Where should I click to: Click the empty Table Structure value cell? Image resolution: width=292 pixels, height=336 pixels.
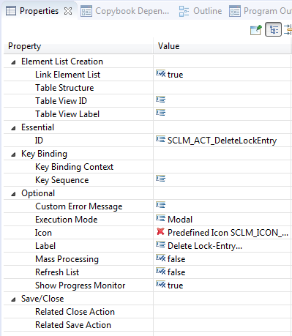point(222,88)
